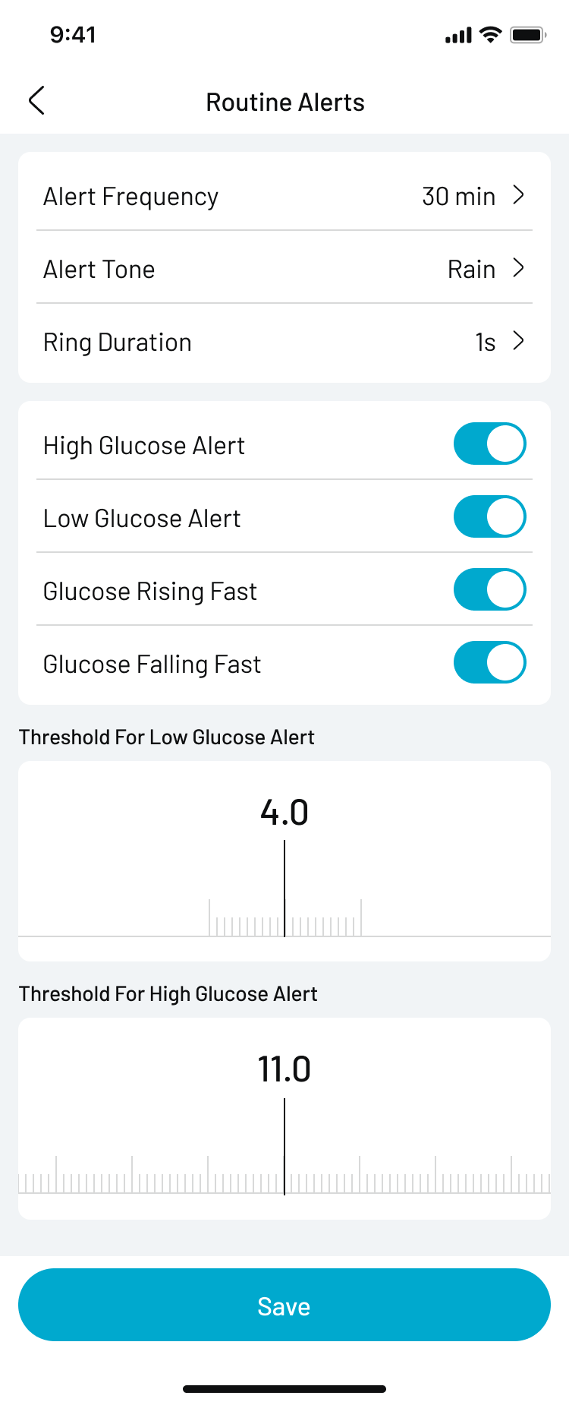The width and height of the screenshot is (569, 1405).
Task: Switch off Glucose Falling Fast alert
Action: (489, 663)
